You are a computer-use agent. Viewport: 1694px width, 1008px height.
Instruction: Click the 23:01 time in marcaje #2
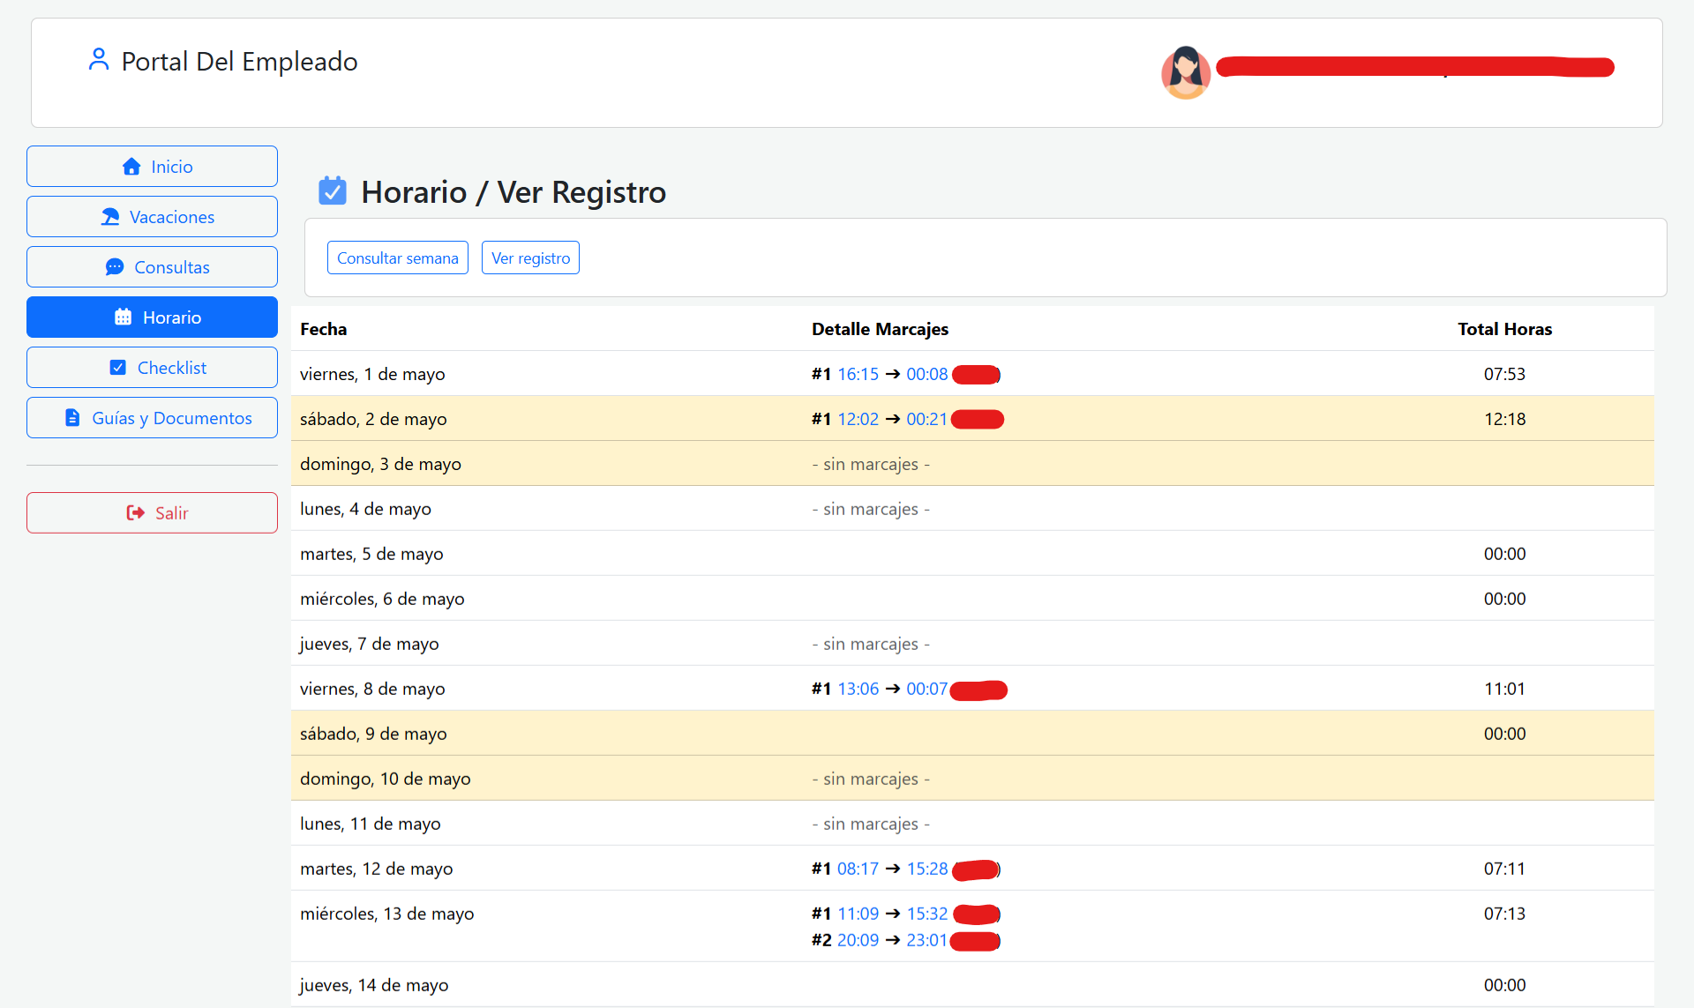926,940
